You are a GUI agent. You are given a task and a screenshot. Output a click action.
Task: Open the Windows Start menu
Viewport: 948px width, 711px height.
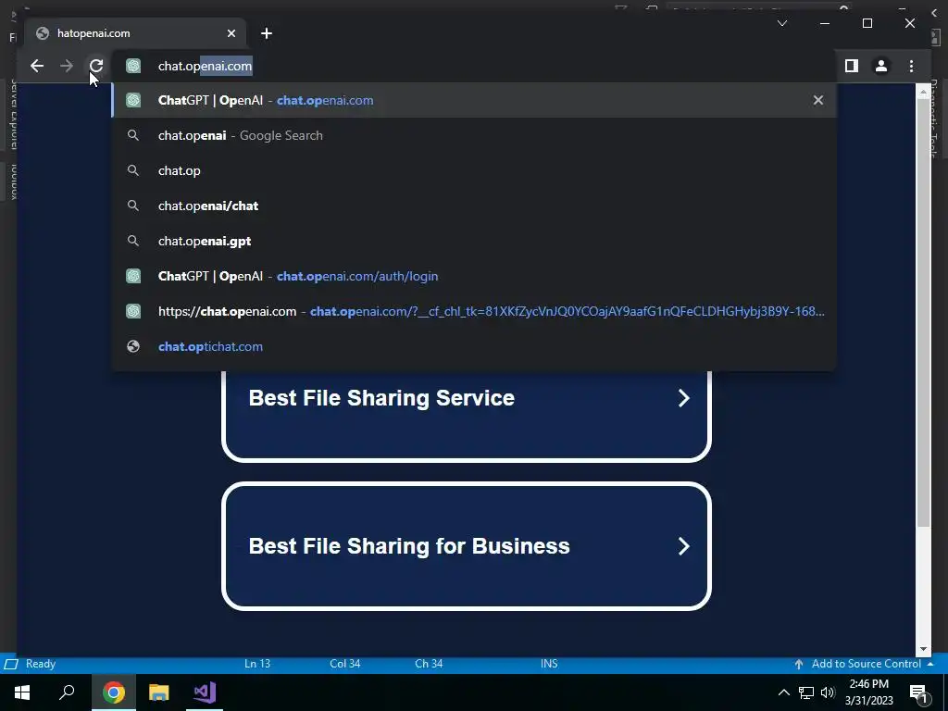(22, 692)
